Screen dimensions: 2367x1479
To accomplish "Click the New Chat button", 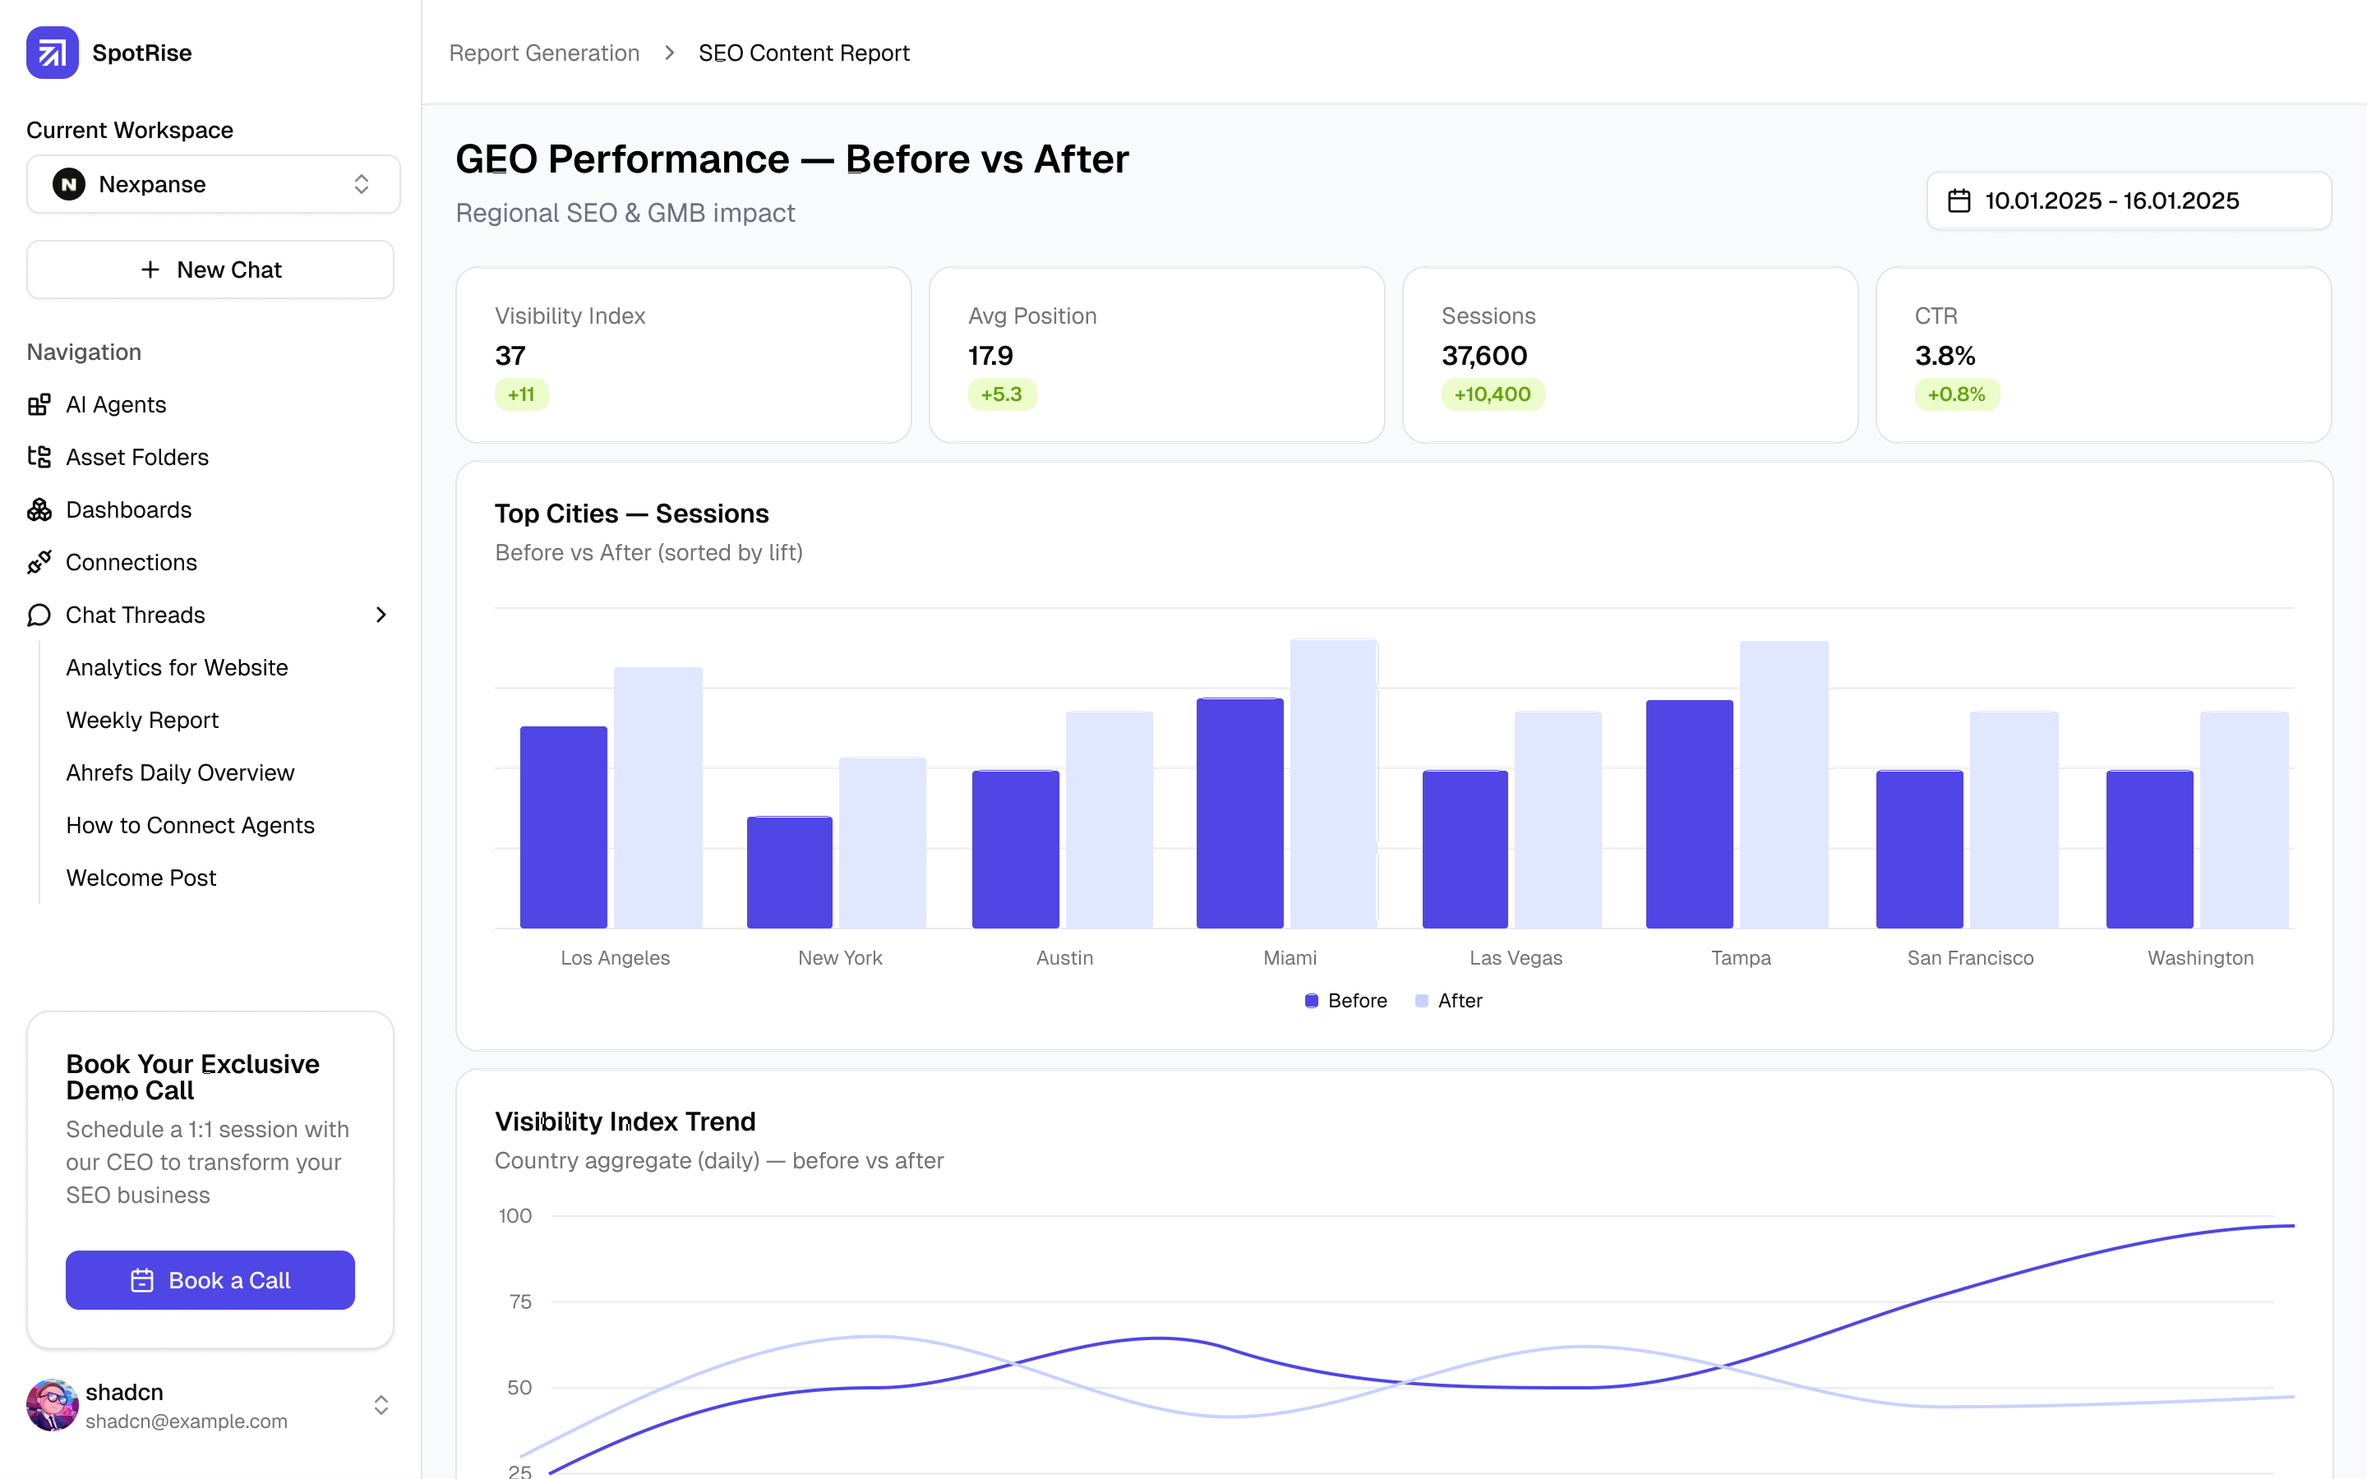I will coord(210,270).
